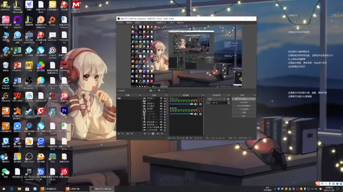The height and width of the screenshot is (192, 343).
Task: Expand the arrow beside the stop streaming button
Action: coord(254,99)
